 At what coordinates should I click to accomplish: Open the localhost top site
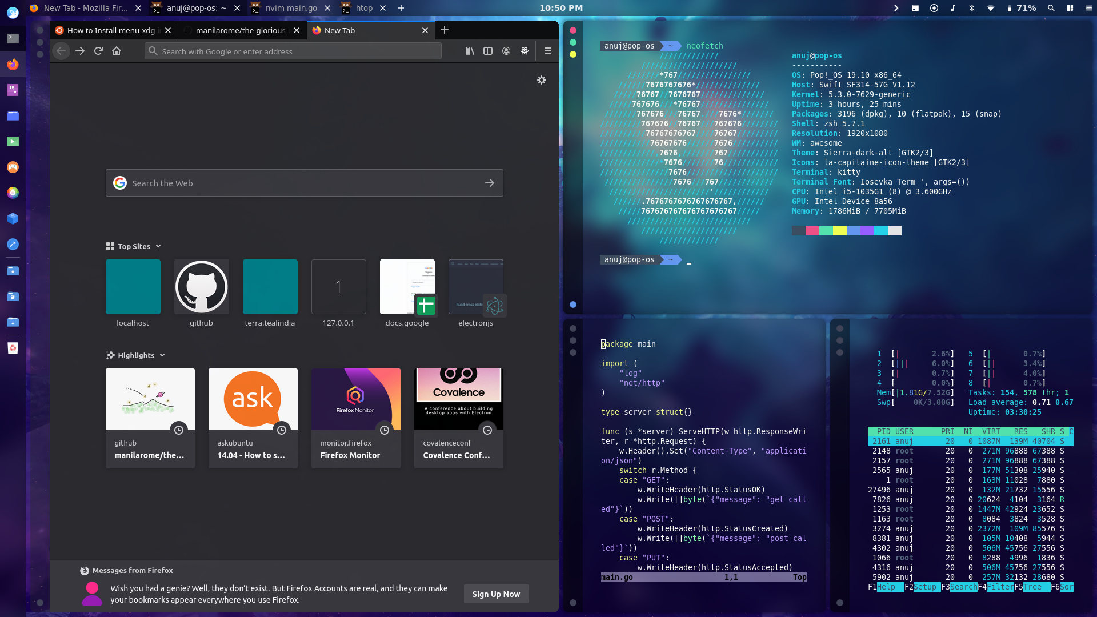click(x=133, y=287)
